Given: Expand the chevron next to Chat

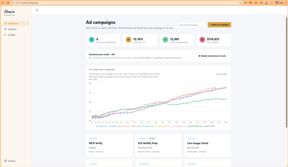Looking at the screenshot, I should [x=286, y=3].
